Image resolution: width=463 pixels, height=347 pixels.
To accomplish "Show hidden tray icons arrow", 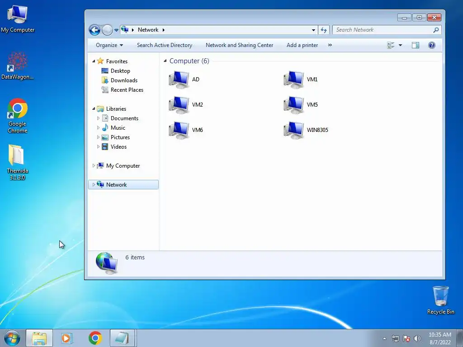I will pos(384,338).
